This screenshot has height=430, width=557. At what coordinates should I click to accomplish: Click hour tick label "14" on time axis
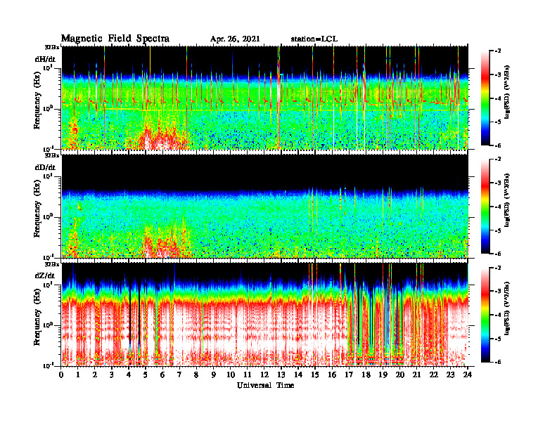(x=298, y=375)
